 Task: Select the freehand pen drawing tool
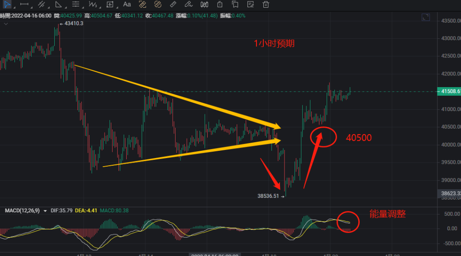tap(189, 5)
